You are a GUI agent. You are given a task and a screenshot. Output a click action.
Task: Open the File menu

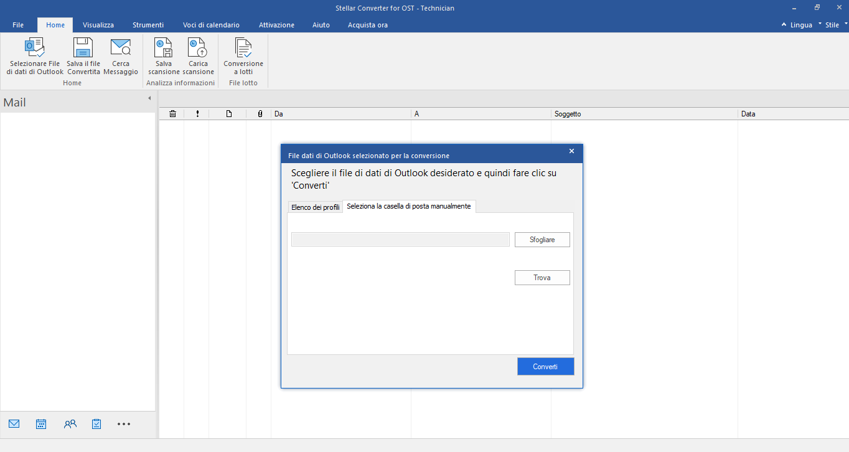pyautogui.click(x=18, y=25)
